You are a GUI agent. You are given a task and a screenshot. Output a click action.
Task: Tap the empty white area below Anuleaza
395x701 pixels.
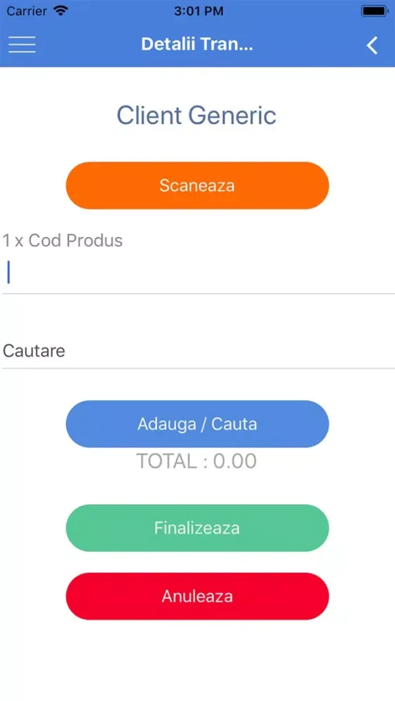(x=197, y=660)
